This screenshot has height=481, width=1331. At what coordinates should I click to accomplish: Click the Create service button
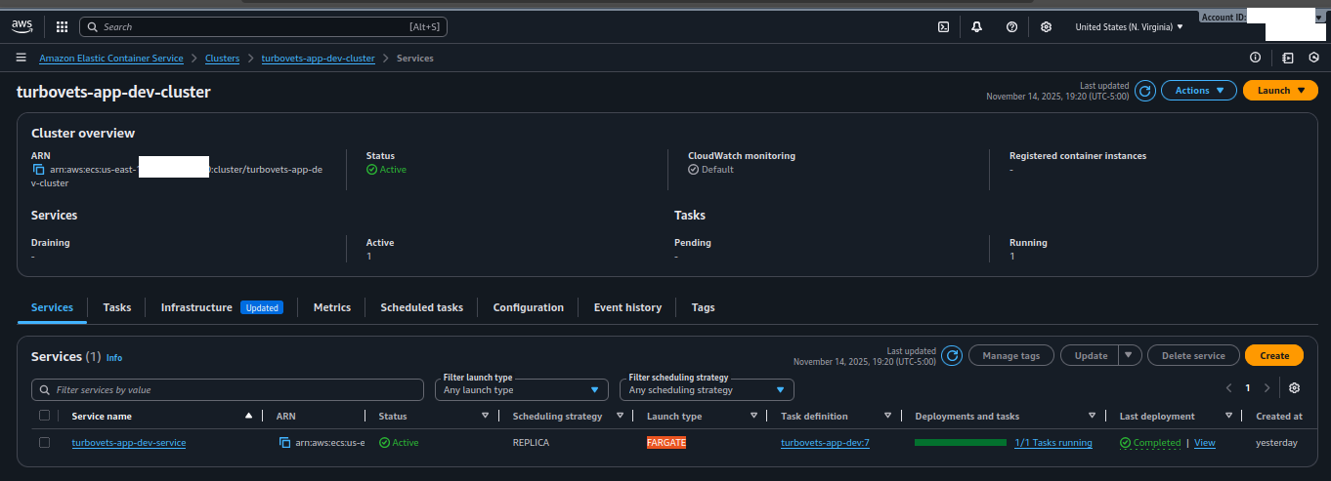[1274, 356]
